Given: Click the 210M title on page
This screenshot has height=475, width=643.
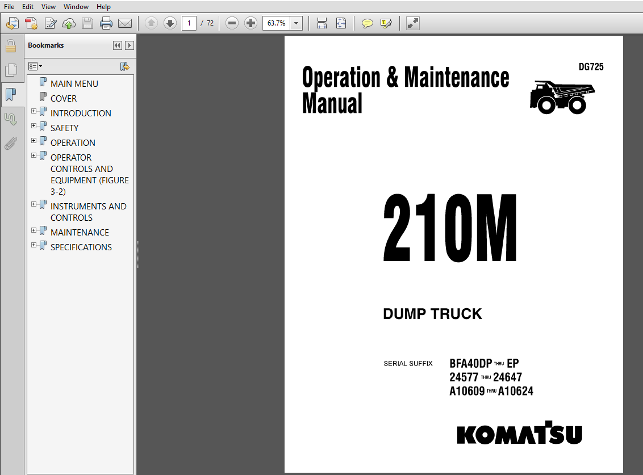Looking at the screenshot, I should (450, 228).
